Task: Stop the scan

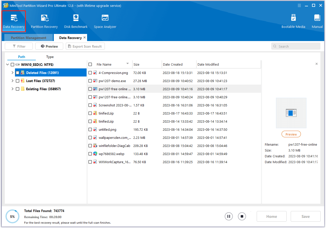Action: pos(242,216)
